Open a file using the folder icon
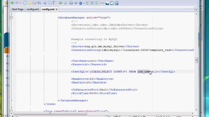The image size is (209, 117). (x=30, y=3)
